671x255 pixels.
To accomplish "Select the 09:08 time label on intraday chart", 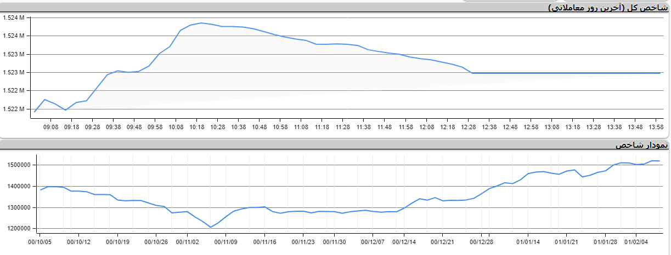I will pyautogui.click(x=50, y=126).
